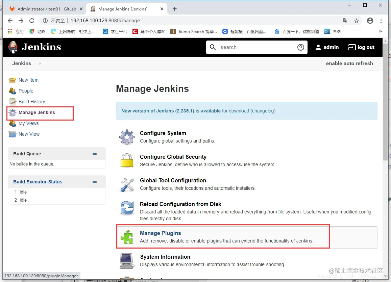The height and width of the screenshot is (282, 391).
Task: Collapse the Build Executor Status panel
Action: click(95, 182)
